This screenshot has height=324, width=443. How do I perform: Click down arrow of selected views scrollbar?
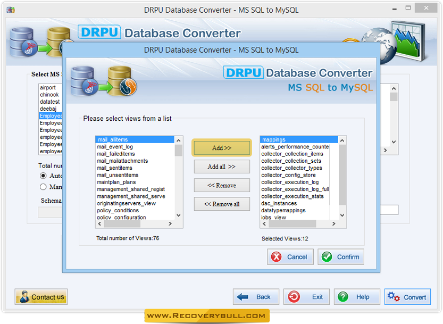[342, 215]
